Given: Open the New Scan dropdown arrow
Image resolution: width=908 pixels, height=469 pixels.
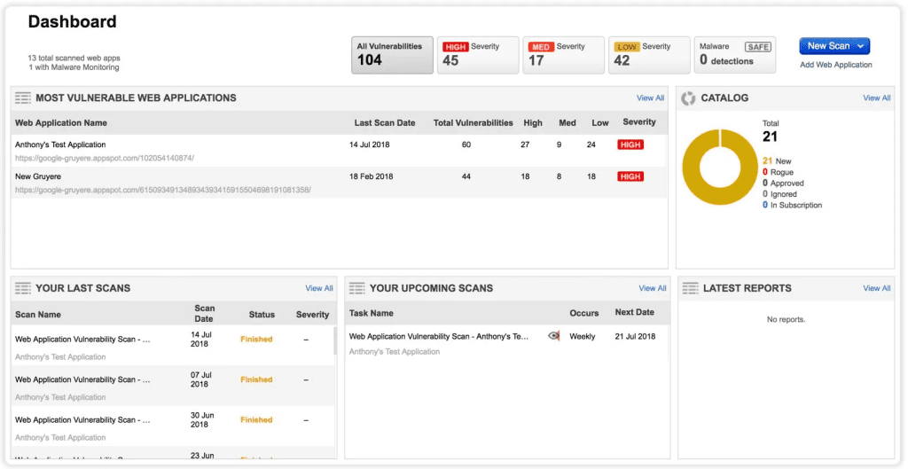Looking at the screenshot, I should [860, 46].
